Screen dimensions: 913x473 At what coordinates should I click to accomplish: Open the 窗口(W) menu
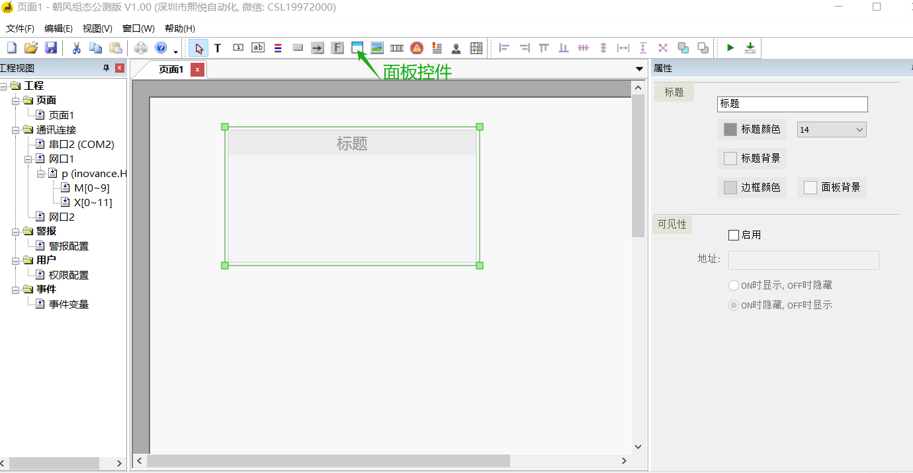pos(138,28)
